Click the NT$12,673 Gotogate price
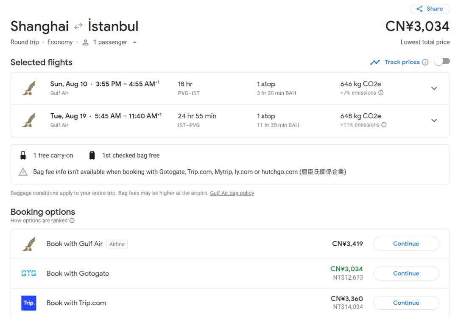458x317 pixels. (348, 278)
